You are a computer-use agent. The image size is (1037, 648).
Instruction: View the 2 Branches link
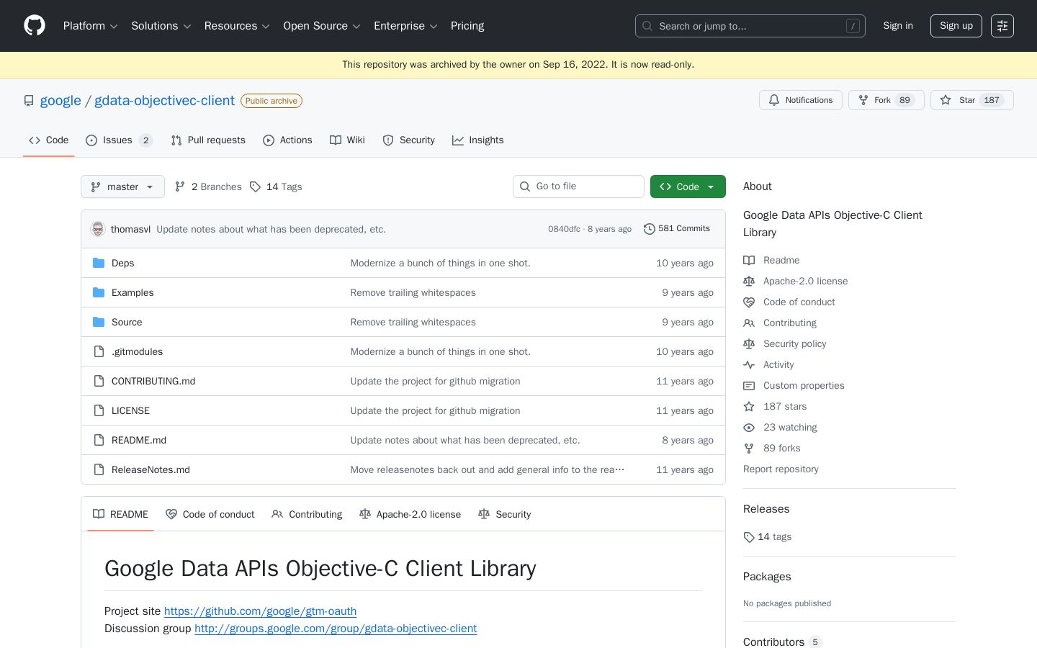point(208,186)
